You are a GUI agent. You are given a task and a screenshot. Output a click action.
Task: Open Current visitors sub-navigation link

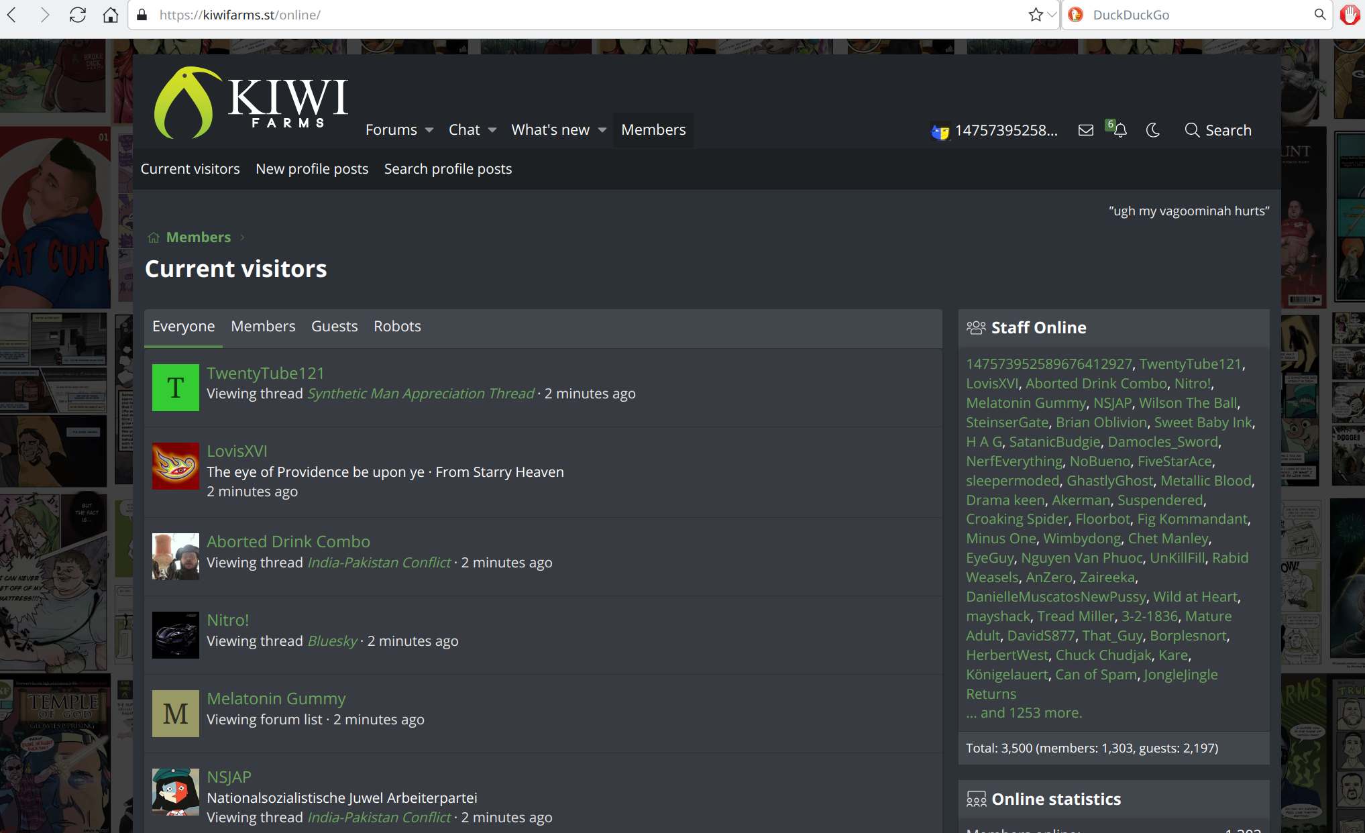[x=190, y=169]
